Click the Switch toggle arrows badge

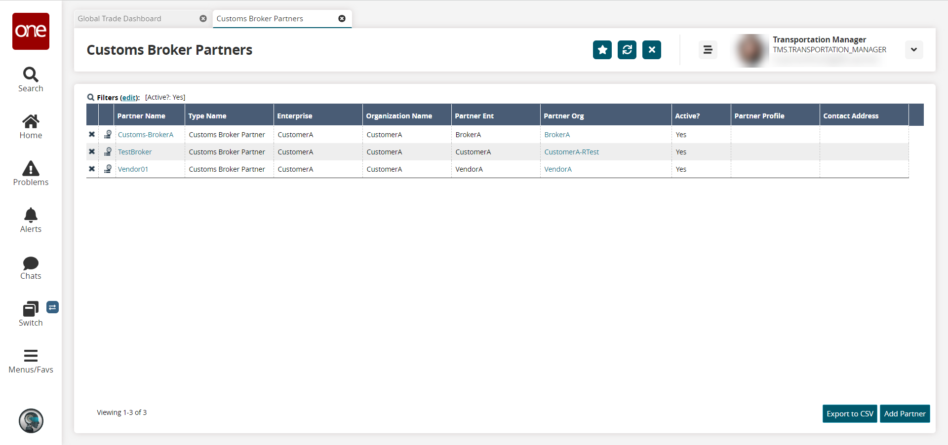(52, 307)
